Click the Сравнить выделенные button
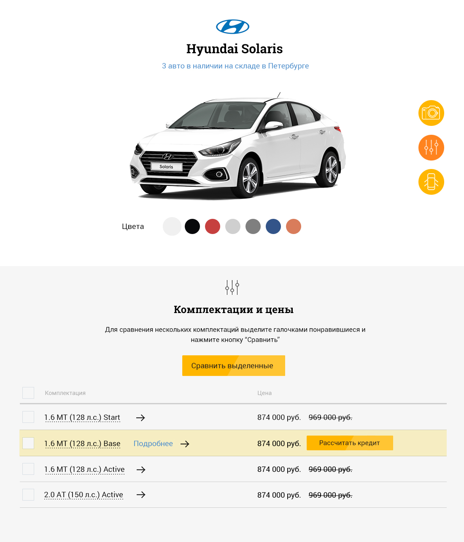The width and height of the screenshot is (464, 542). pyautogui.click(x=234, y=365)
